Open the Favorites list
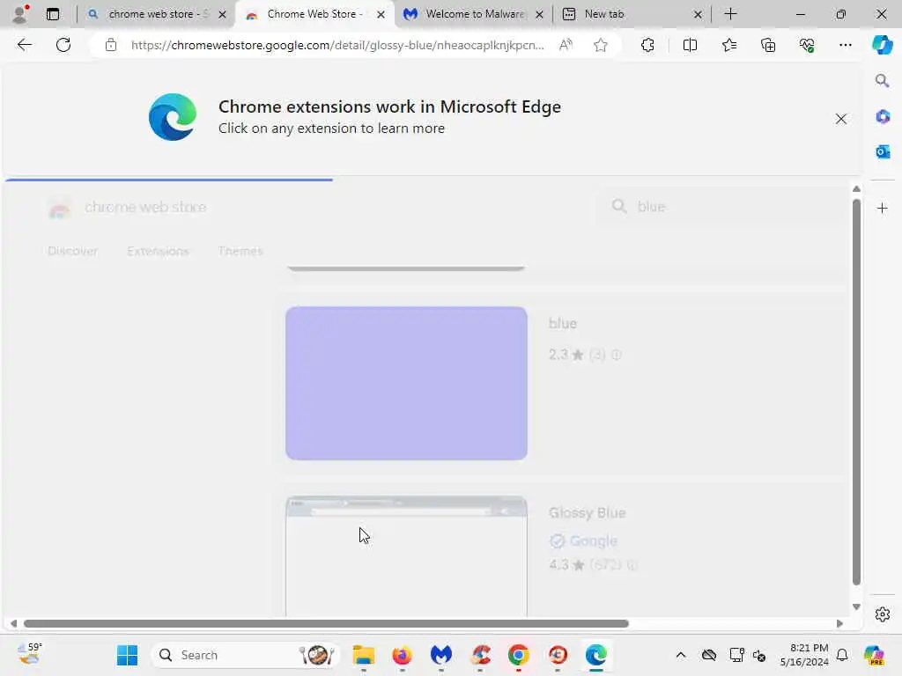Viewport: 902px width, 676px height. coord(728,45)
